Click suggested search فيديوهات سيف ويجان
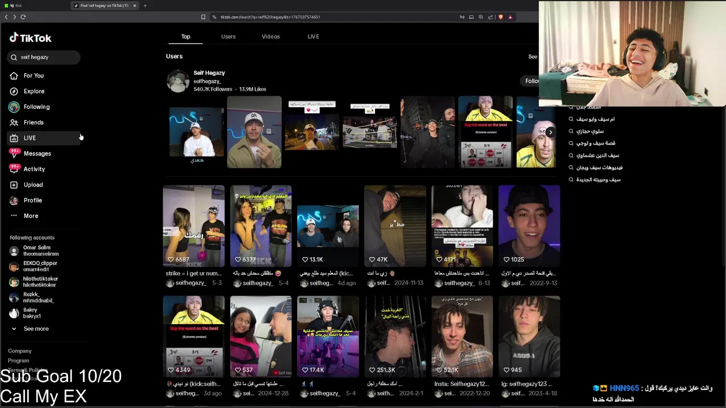 click(x=600, y=167)
